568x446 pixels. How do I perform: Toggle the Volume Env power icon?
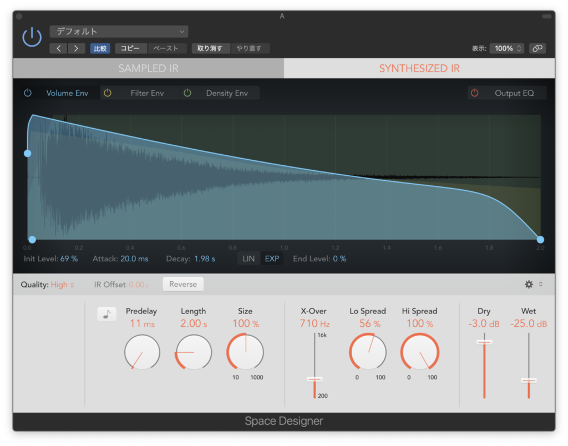28,93
